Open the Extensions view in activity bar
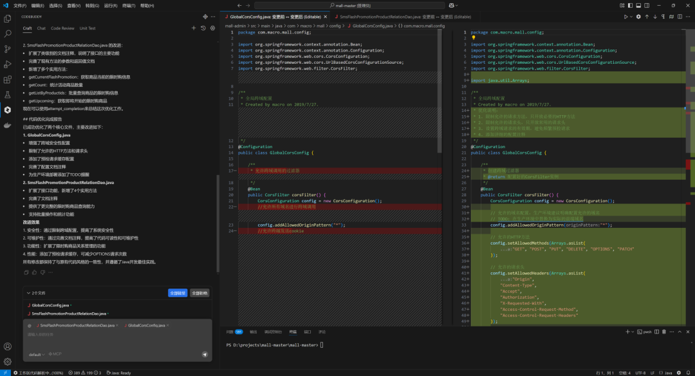The image size is (695, 376). [8, 80]
